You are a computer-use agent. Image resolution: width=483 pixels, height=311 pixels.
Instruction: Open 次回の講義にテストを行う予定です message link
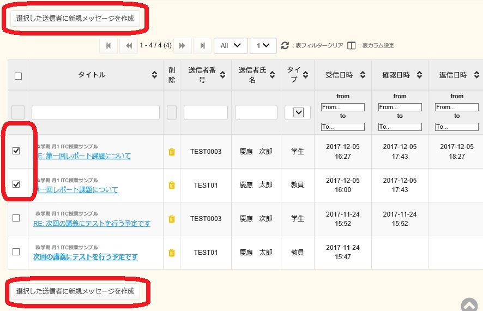pos(86,256)
